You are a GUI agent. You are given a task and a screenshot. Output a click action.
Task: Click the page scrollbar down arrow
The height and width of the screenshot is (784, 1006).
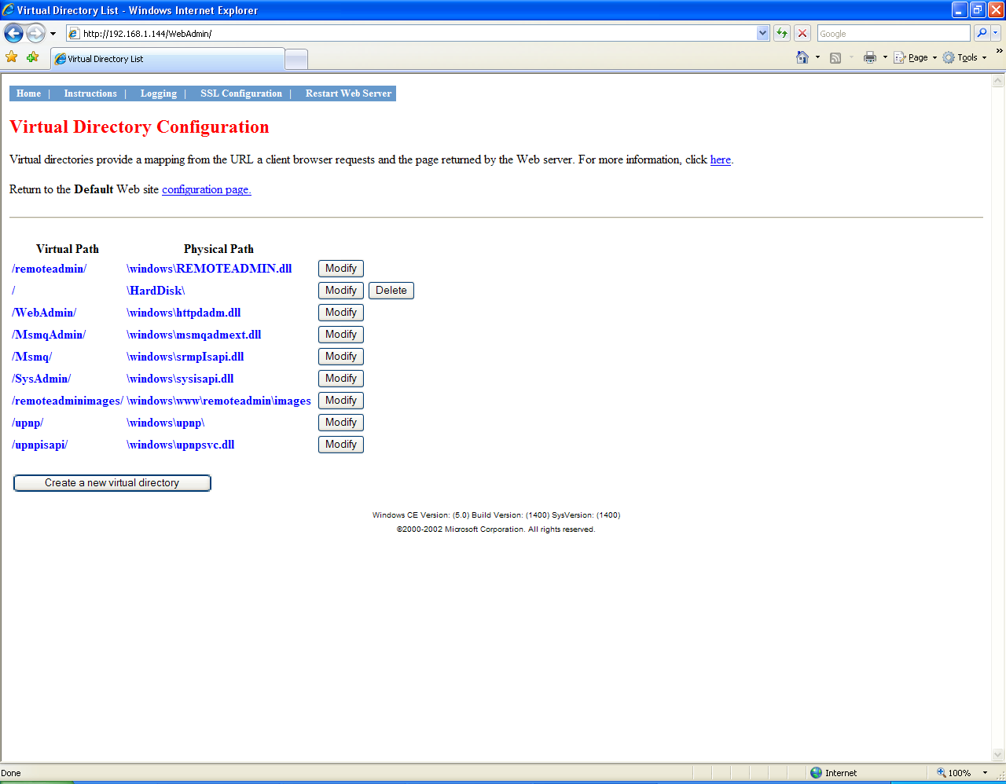pyautogui.click(x=998, y=755)
